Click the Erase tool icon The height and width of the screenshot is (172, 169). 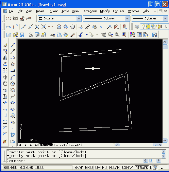pos(5,45)
